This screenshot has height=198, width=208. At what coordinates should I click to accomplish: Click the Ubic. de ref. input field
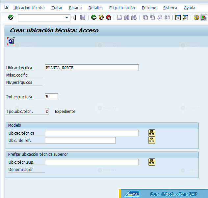tap(80, 140)
